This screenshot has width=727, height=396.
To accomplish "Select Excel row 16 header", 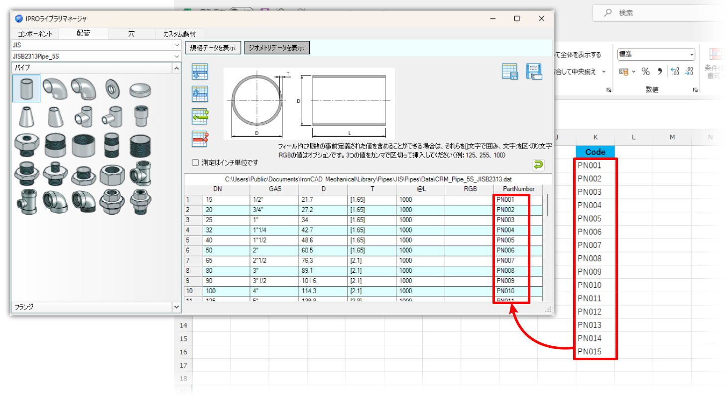I will click(184, 352).
